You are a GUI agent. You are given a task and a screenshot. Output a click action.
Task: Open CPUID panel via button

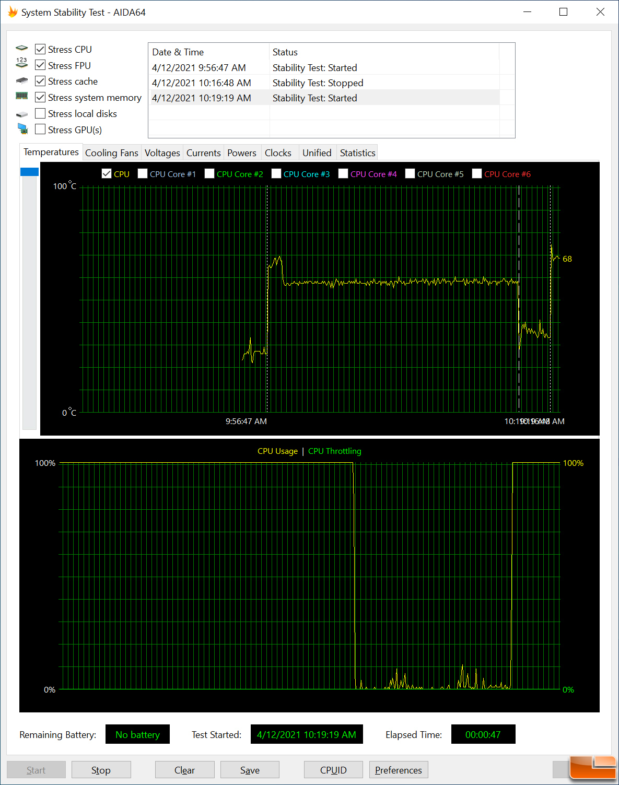click(x=333, y=770)
